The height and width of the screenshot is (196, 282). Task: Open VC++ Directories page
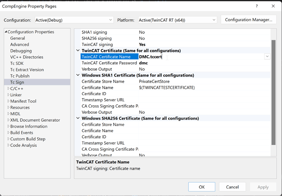click(x=27, y=57)
